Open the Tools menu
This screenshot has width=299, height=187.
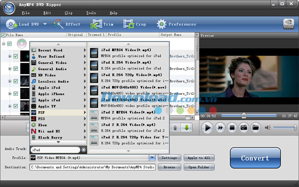91,13
